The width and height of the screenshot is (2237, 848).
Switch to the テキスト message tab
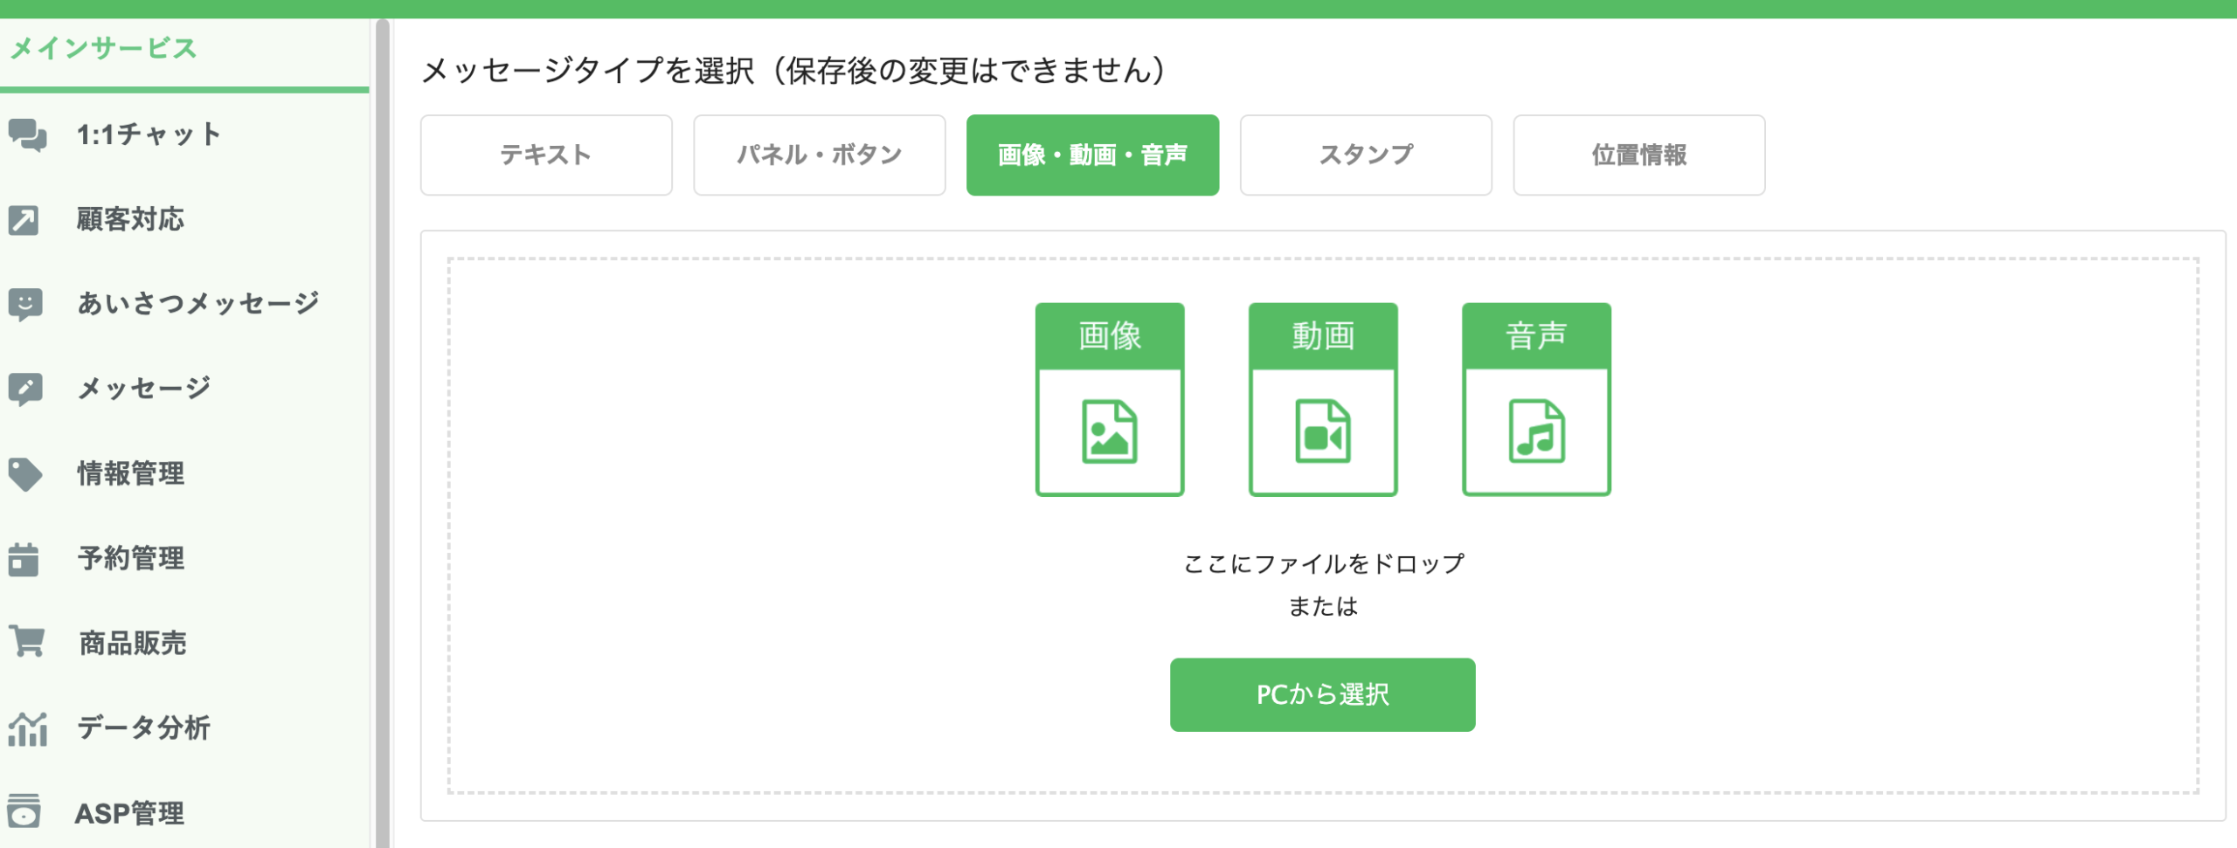pyautogui.click(x=546, y=155)
